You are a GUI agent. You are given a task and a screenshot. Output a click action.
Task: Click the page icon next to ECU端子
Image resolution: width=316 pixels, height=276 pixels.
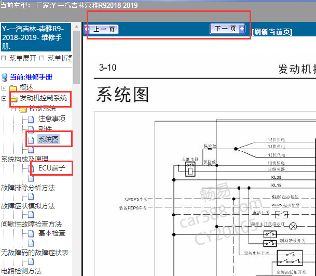(31, 168)
